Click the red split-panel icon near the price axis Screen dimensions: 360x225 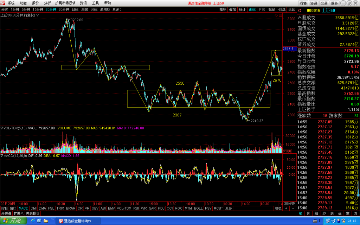click(280, 15)
